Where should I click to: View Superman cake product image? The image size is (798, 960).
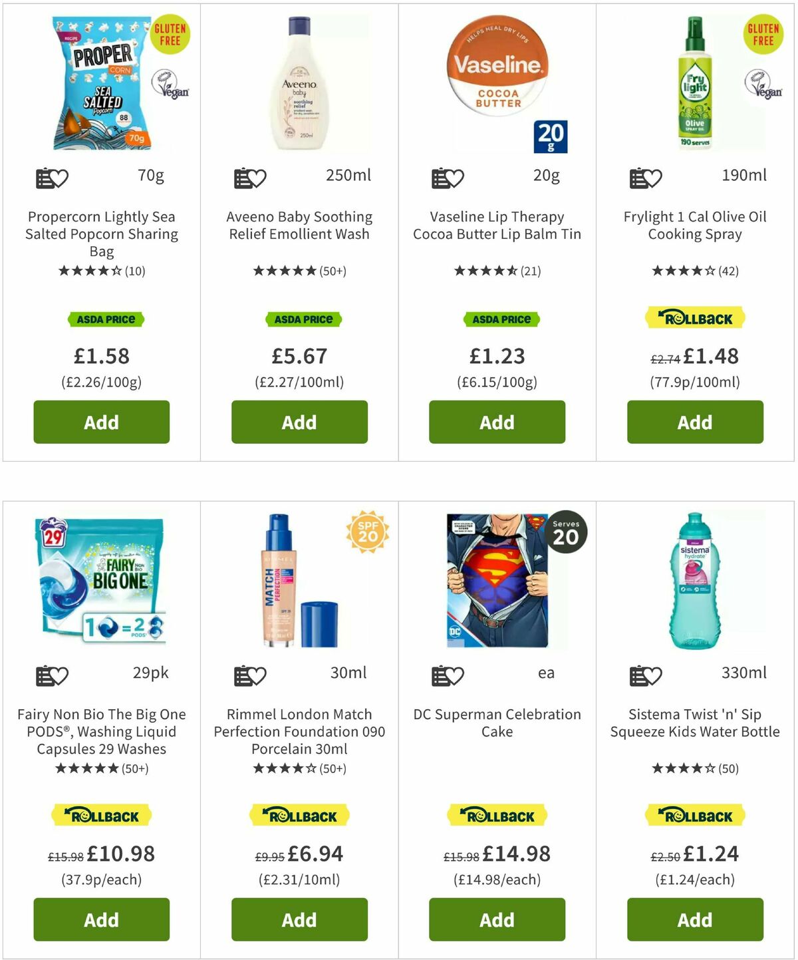pos(497,580)
